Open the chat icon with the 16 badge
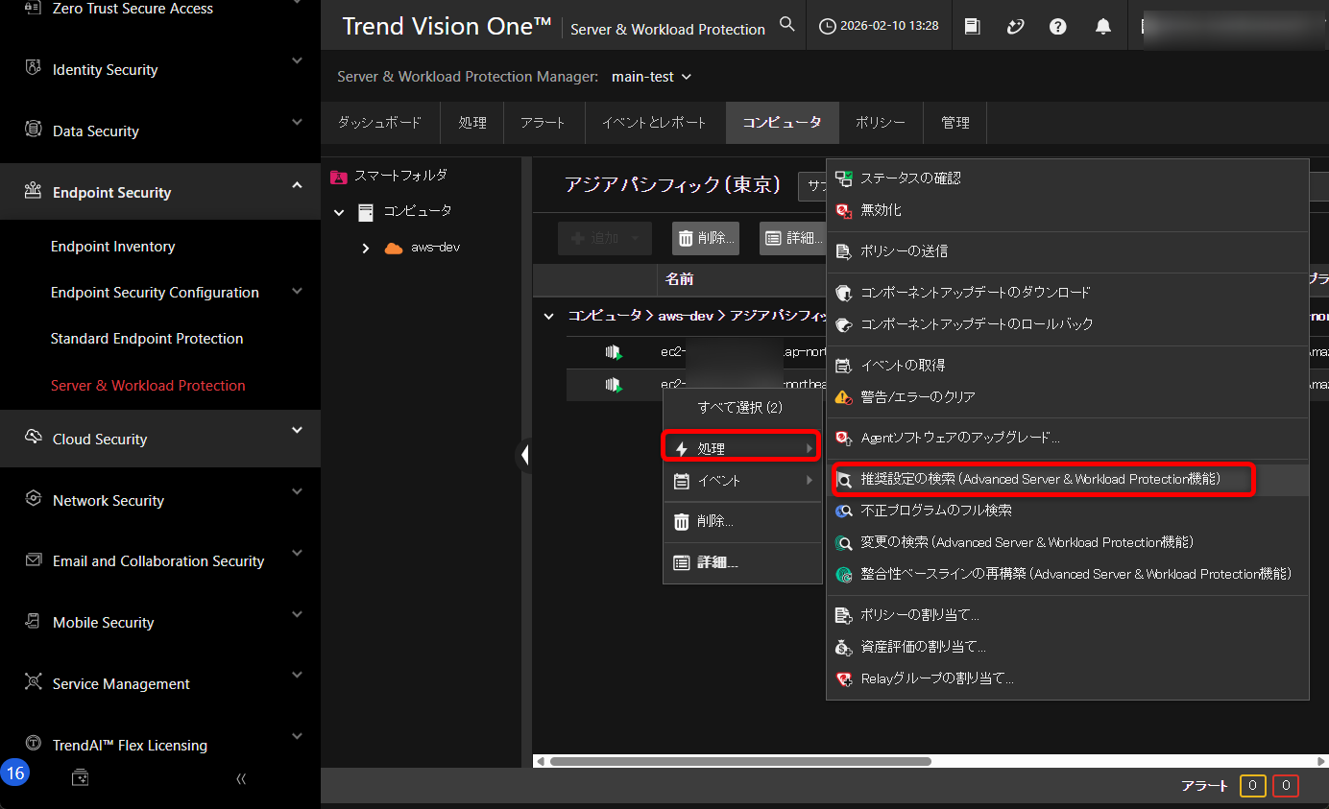 (x=80, y=778)
